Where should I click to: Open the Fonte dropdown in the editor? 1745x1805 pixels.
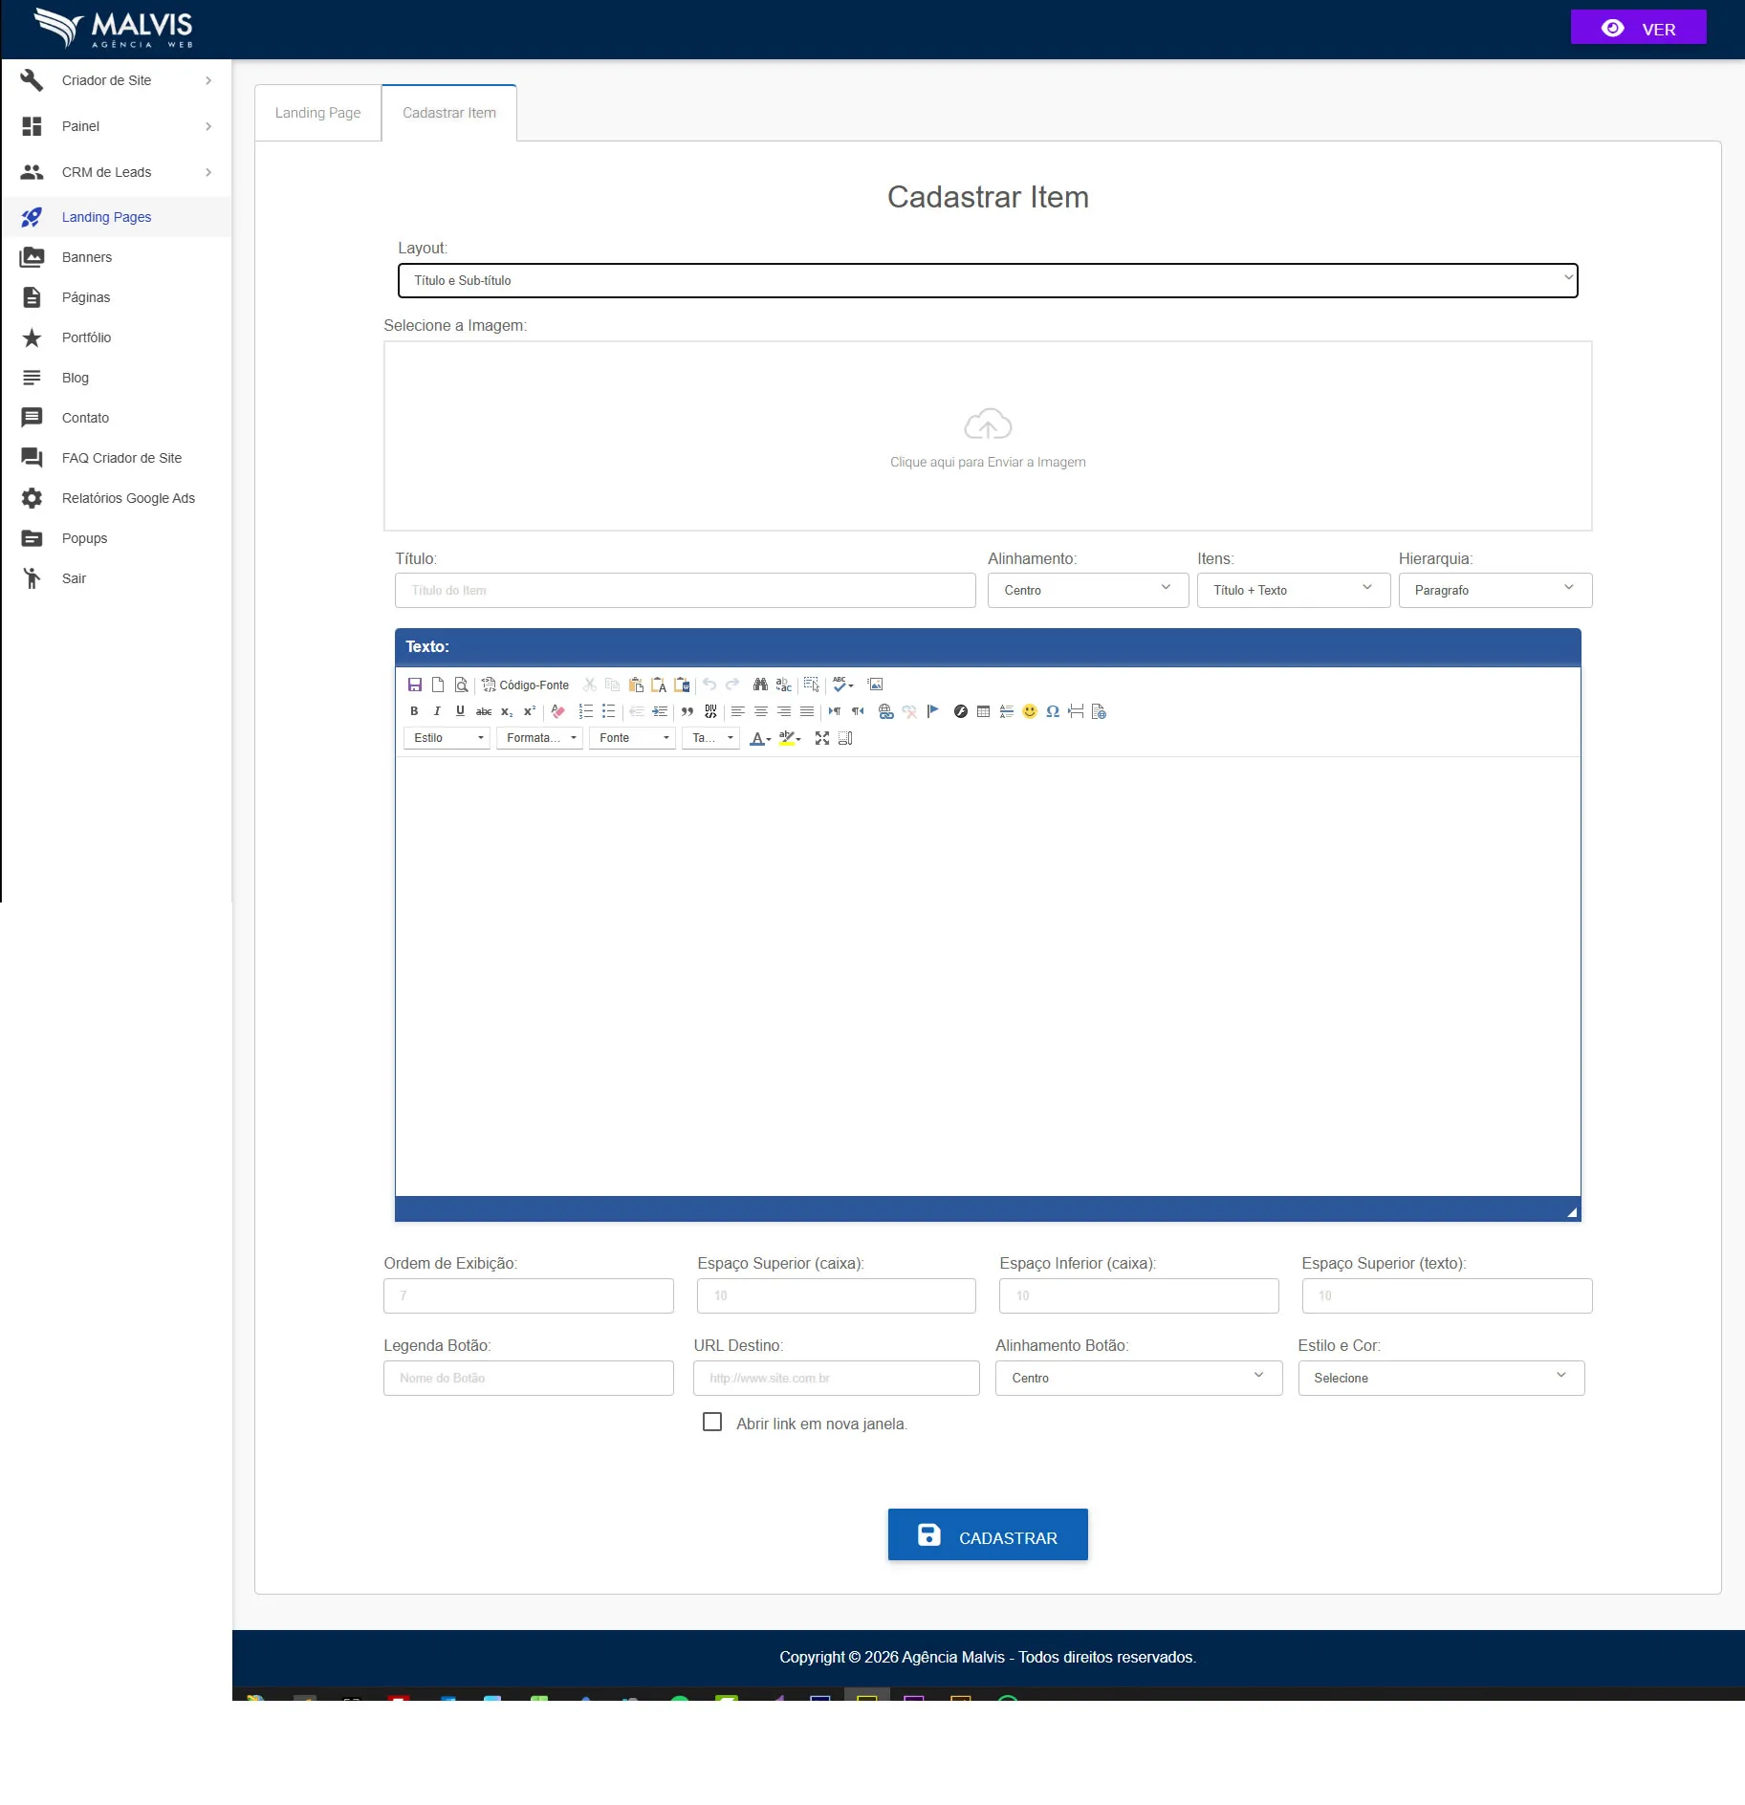click(631, 737)
